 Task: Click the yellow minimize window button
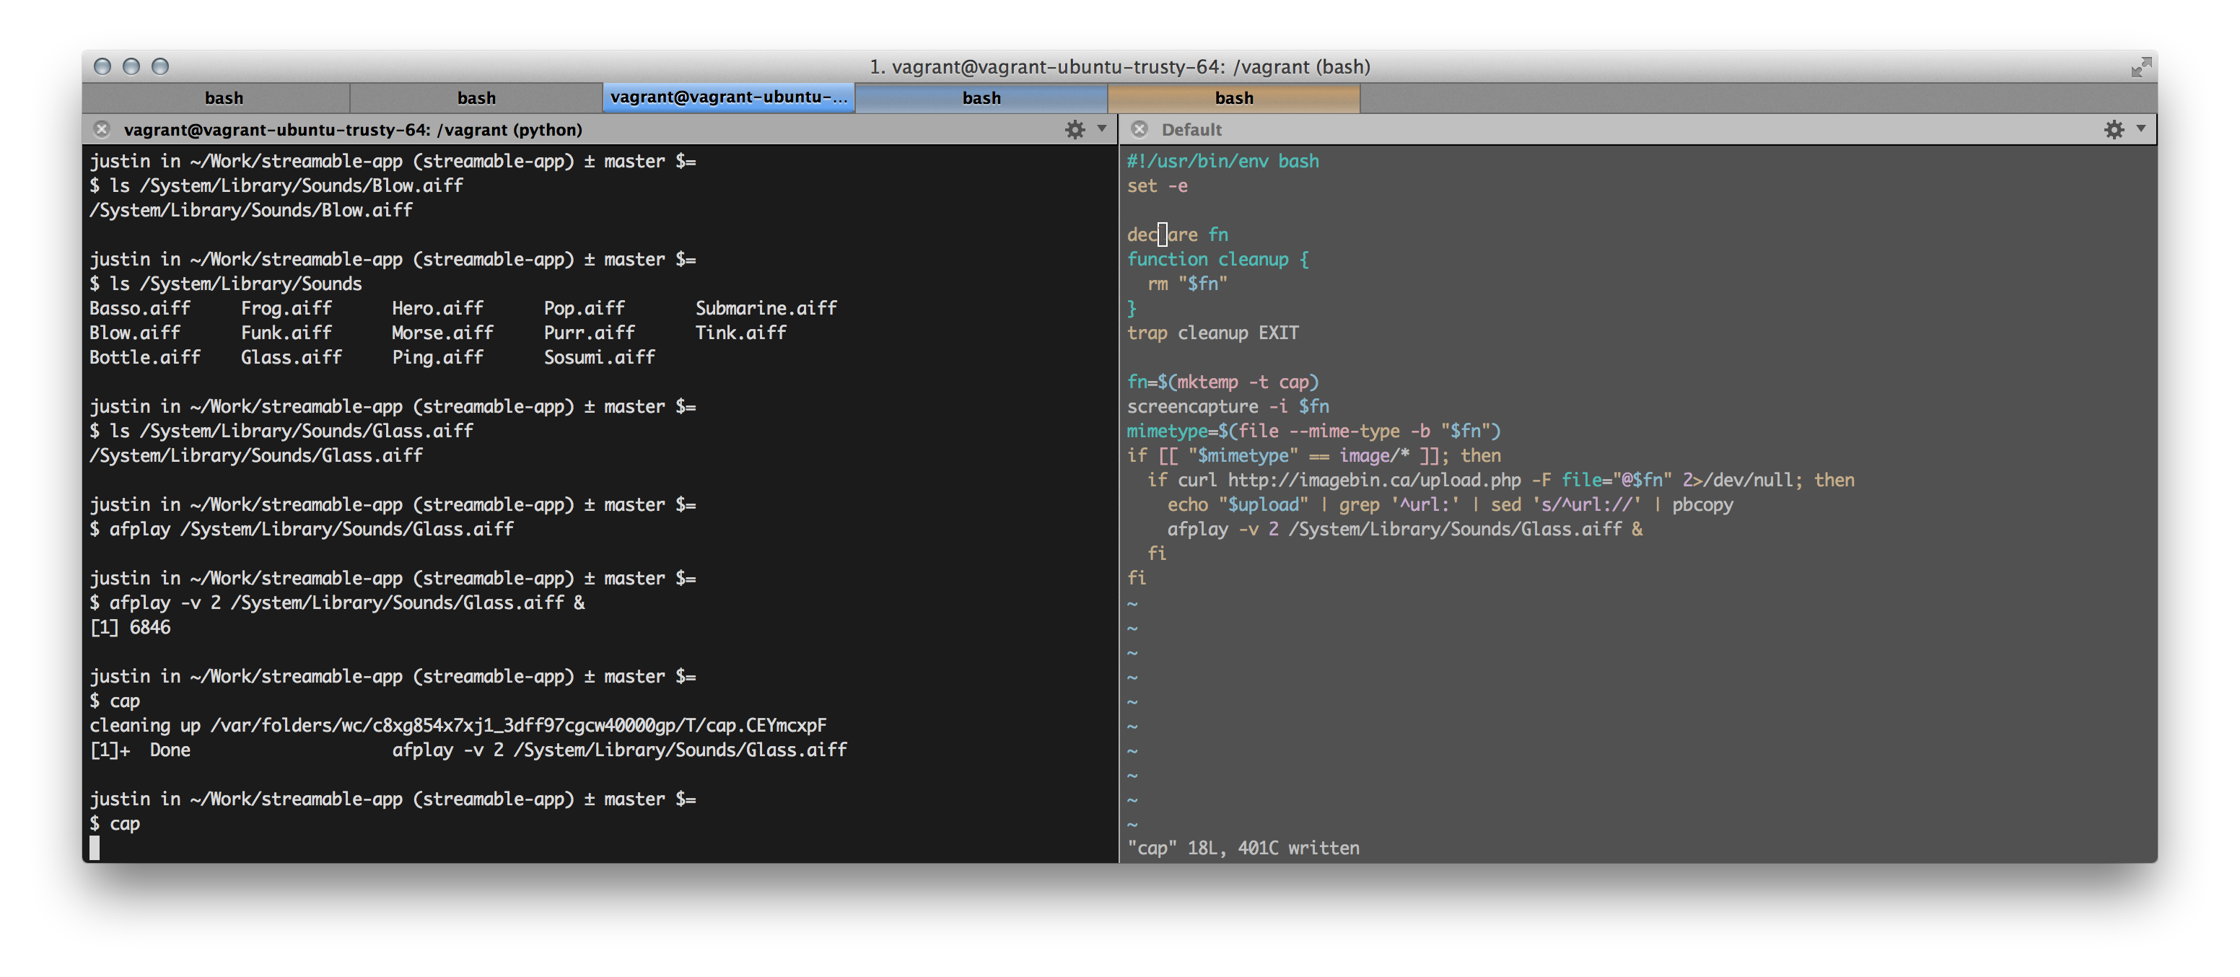[x=131, y=67]
